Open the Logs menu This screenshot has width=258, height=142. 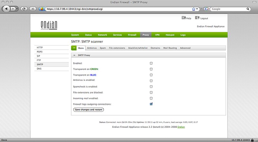tap(183, 35)
